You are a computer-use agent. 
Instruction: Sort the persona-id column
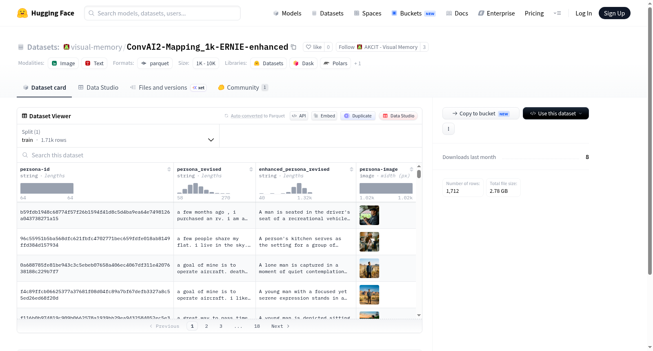169,169
